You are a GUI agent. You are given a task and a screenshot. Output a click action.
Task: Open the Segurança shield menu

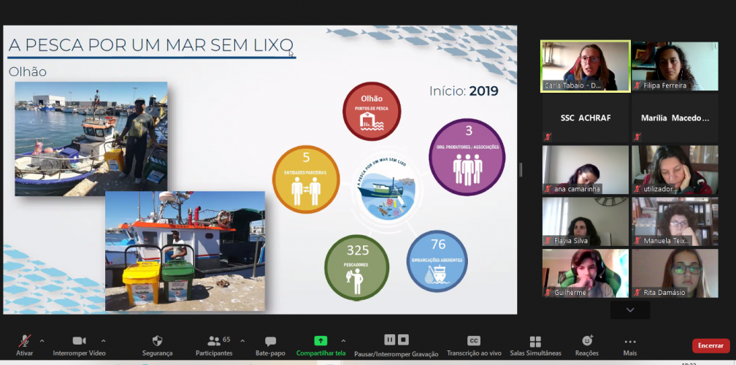pos(157,346)
